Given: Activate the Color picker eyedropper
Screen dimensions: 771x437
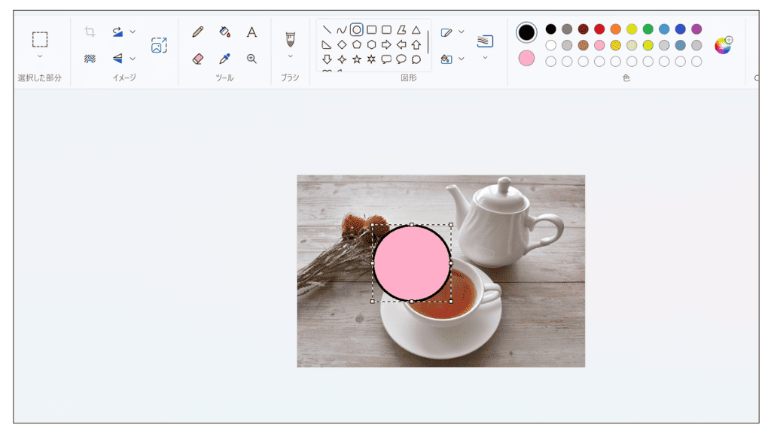Looking at the screenshot, I should coord(224,59).
